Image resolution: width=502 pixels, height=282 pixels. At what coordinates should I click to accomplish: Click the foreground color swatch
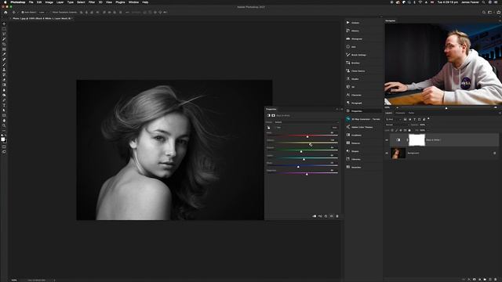tap(3, 139)
